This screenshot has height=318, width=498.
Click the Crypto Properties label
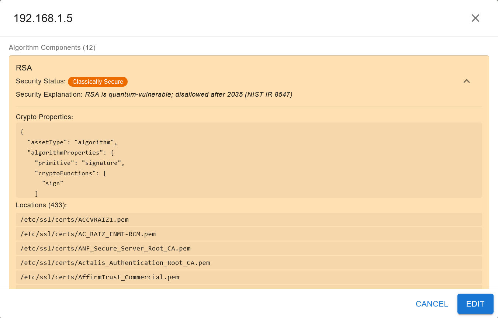45,117
